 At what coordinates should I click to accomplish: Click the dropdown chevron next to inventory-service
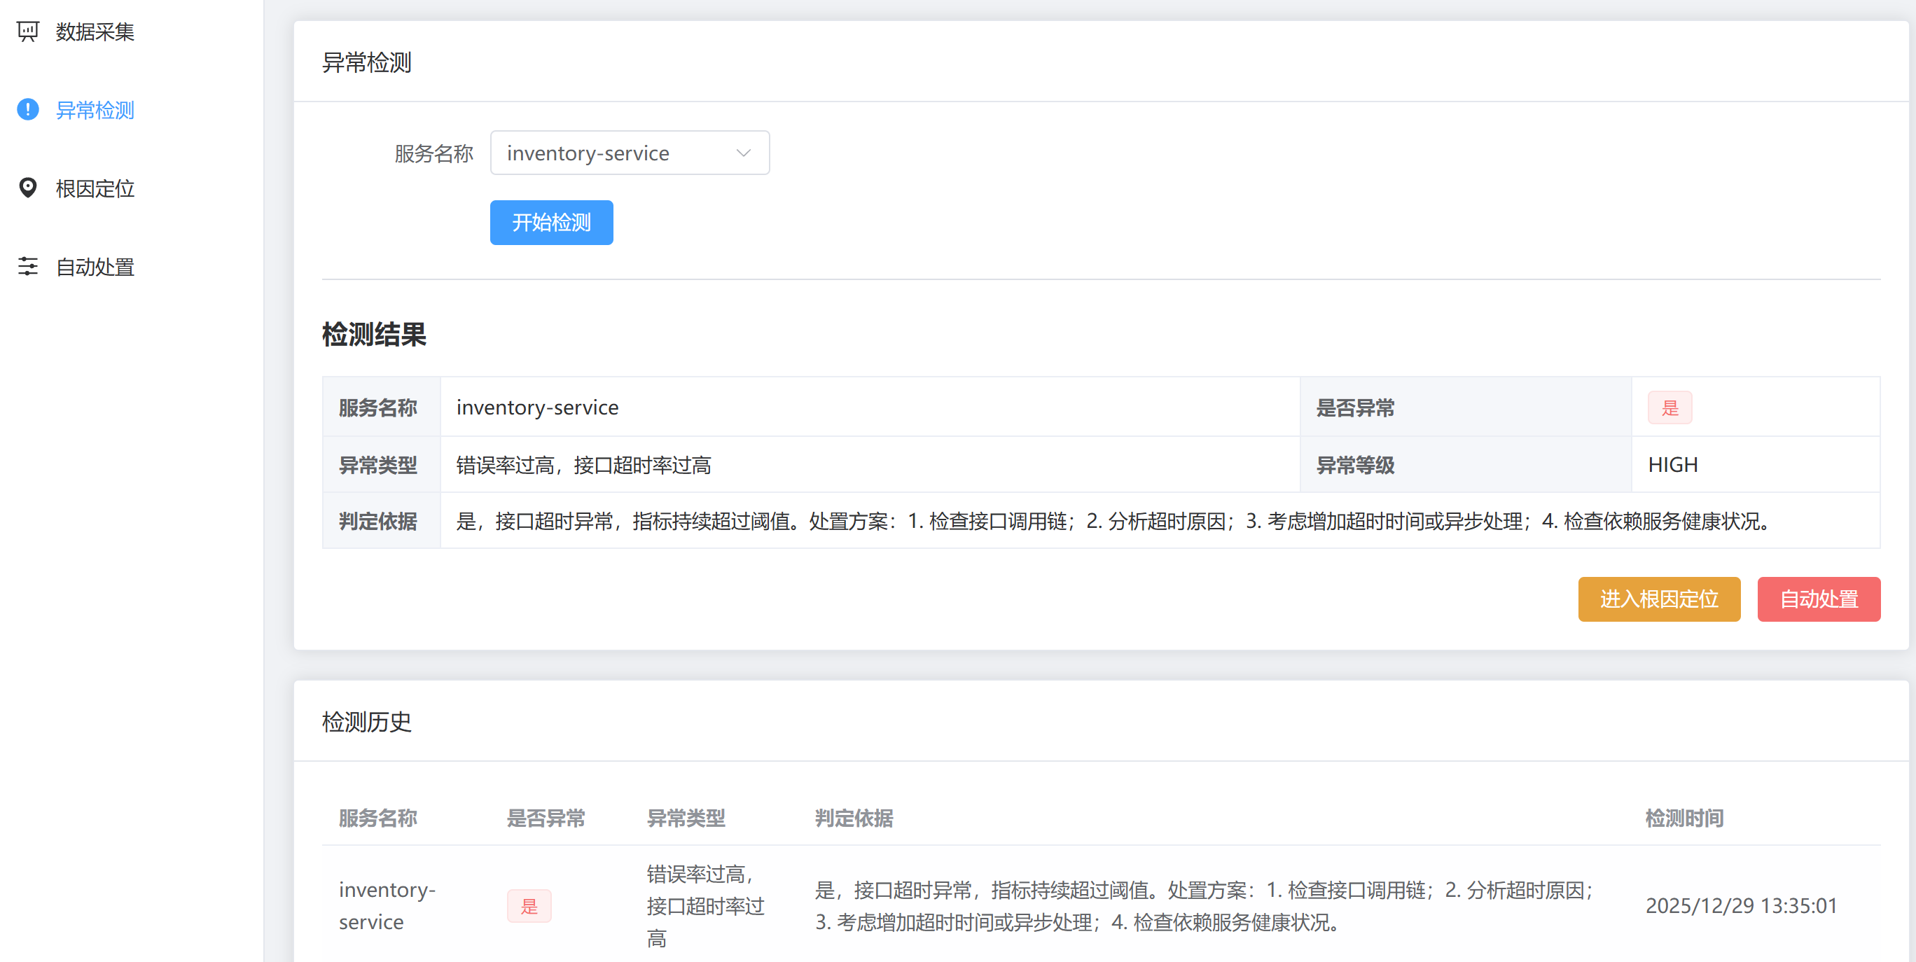pos(742,153)
